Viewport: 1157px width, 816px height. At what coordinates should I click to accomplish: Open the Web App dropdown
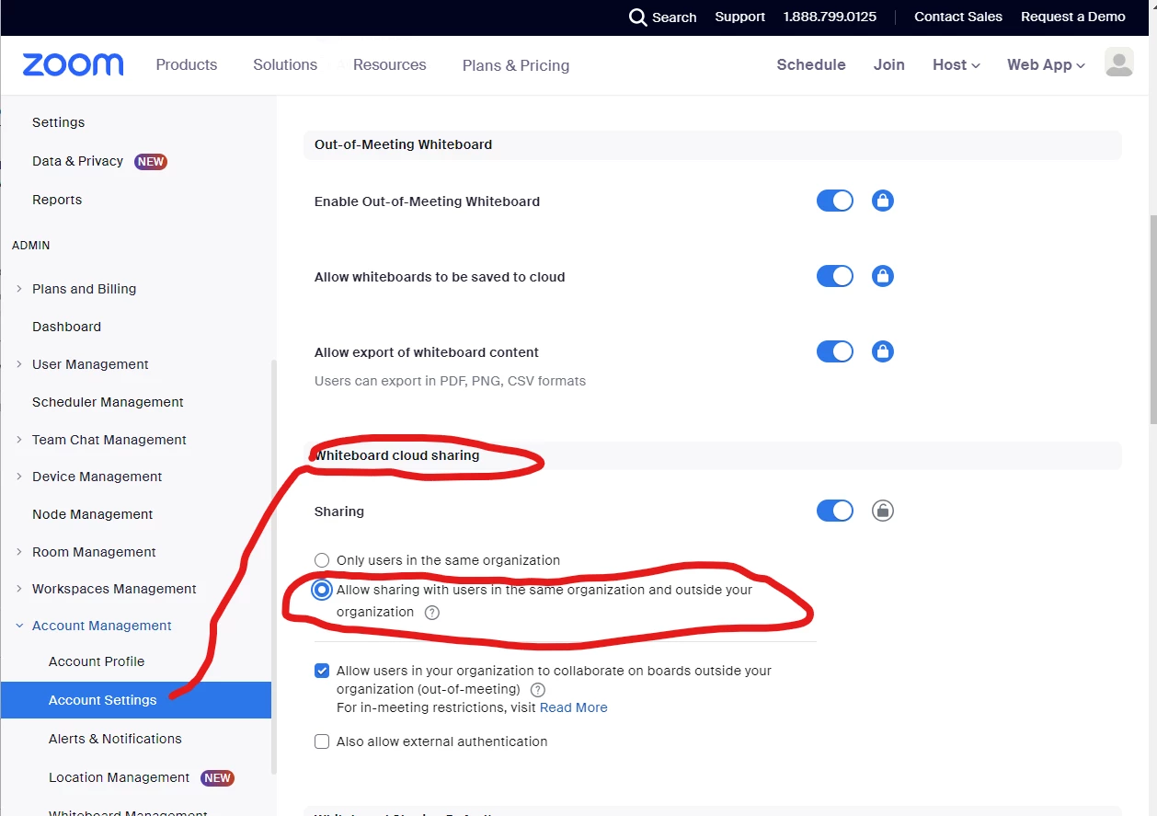coord(1046,64)
